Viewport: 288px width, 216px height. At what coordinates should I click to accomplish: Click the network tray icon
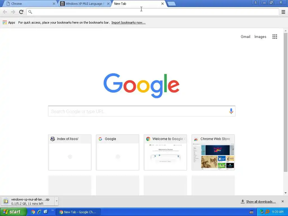[x=262, y=212]
